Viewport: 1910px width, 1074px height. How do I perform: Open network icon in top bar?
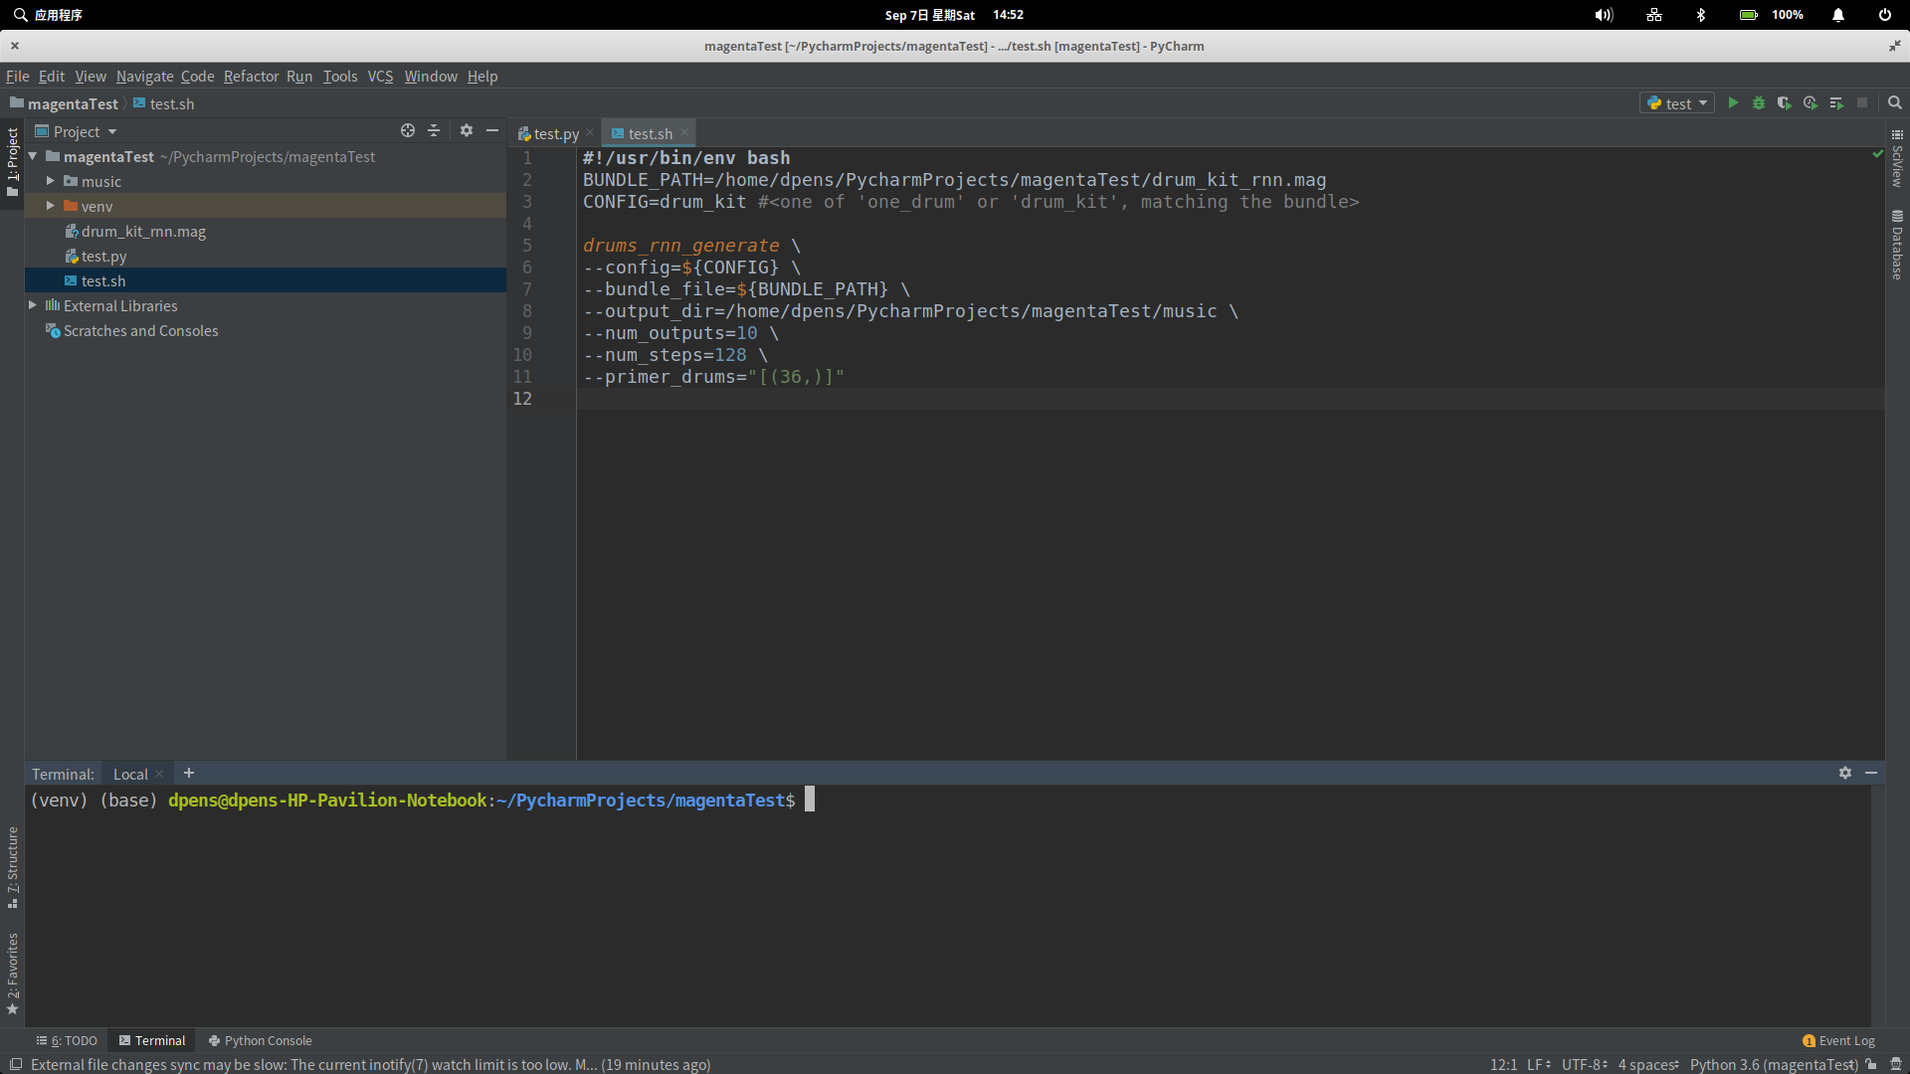pyautogui.click(x=1654, y=15)
